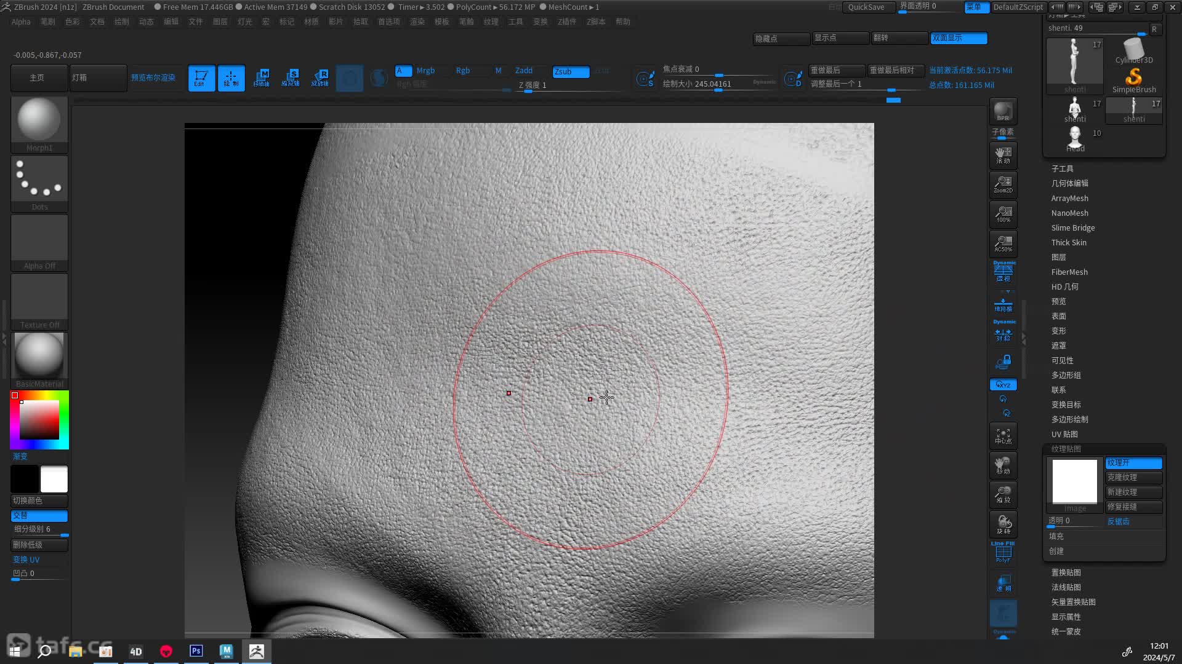
Task: Open the Zplugin (Z插件) menu
Action: click(566, 22)
